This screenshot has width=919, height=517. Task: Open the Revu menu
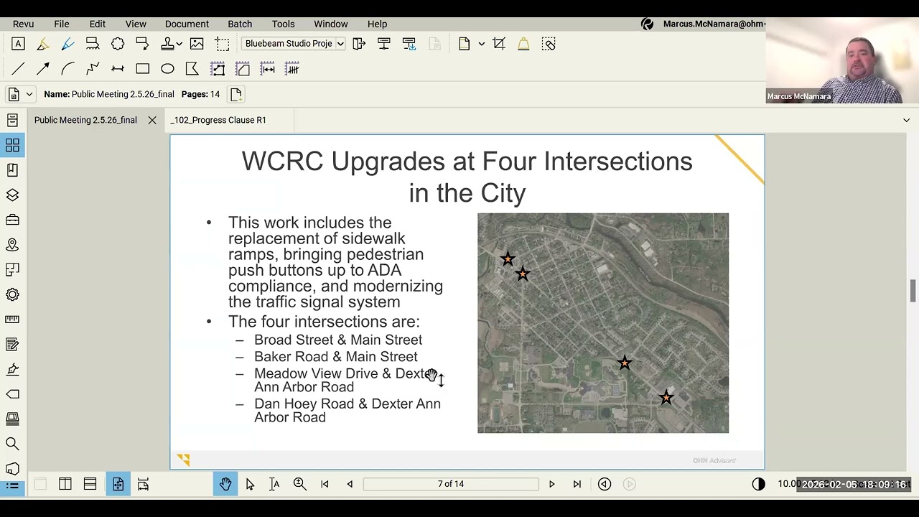tap(23, 24)
